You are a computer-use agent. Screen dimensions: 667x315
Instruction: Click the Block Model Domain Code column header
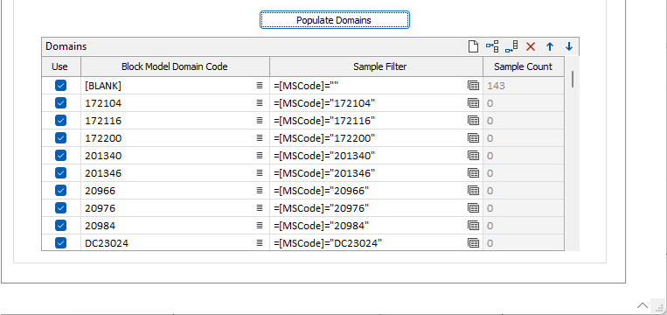pos(175,66)
